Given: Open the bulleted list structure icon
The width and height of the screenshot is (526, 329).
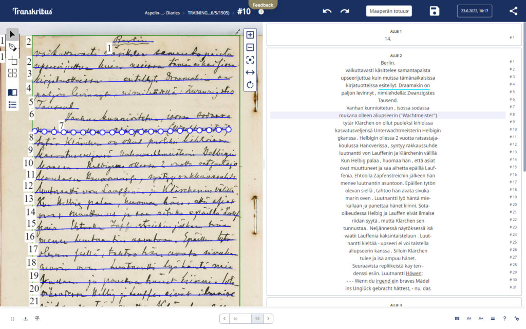Looking at the screenshot, I should [x=12, y=105].
